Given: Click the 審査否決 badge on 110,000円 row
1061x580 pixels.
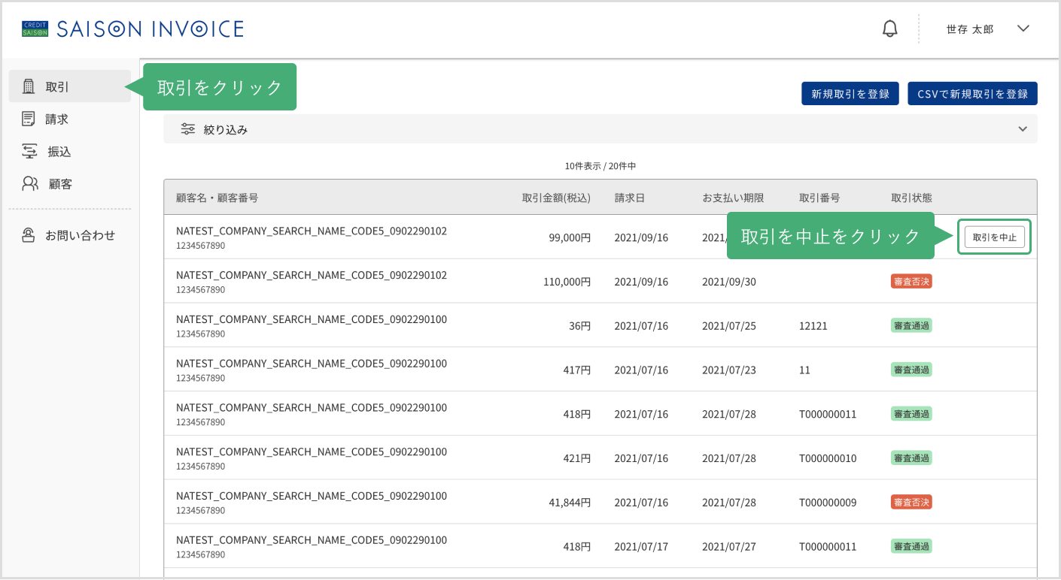Looking at the screenshot, I should pyautogui.click(x=911, y=282).
